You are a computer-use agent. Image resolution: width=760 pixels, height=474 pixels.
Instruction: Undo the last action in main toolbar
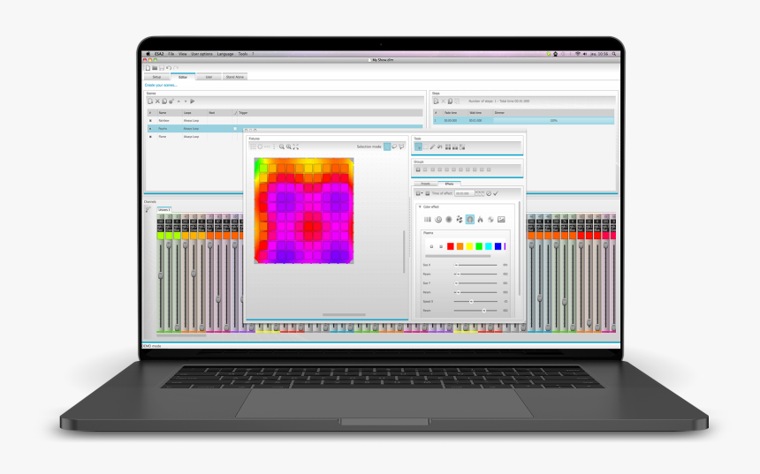point(169,68)
